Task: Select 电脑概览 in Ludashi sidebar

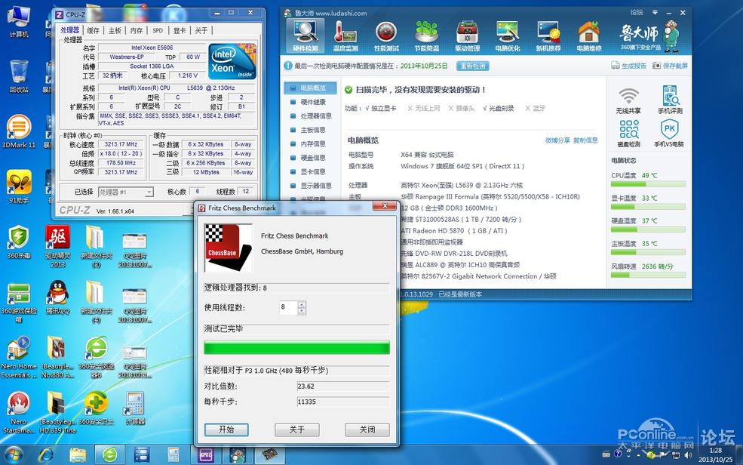Action: click(310, 88)
